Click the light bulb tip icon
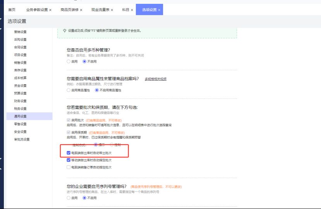The image size is (321, 209). click(x=65, y=31)
